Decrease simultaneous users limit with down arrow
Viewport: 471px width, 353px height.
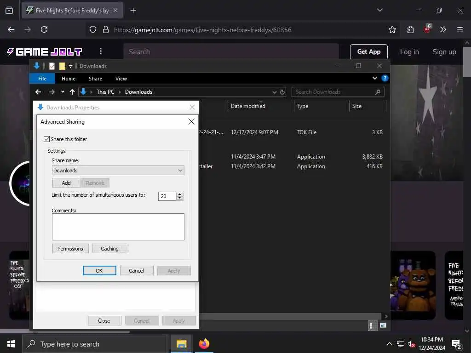[x=180, y=199]
